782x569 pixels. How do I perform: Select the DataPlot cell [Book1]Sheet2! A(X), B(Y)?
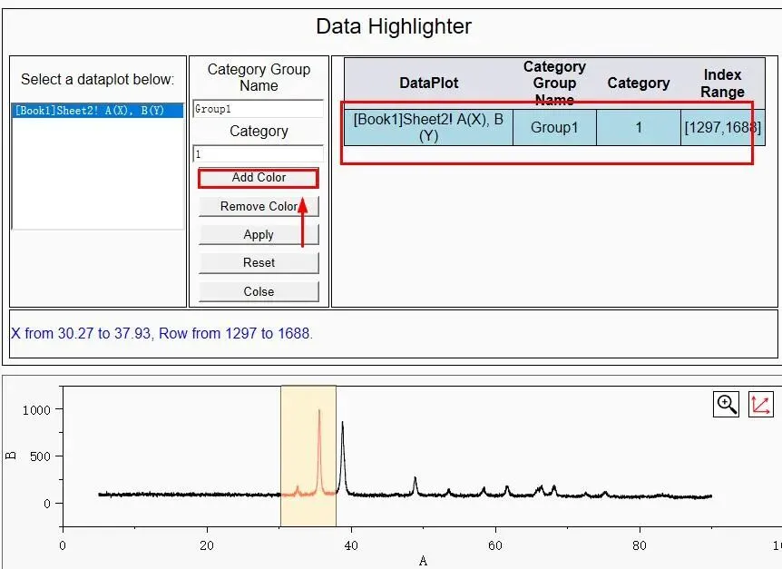click(x=428, y=128)
